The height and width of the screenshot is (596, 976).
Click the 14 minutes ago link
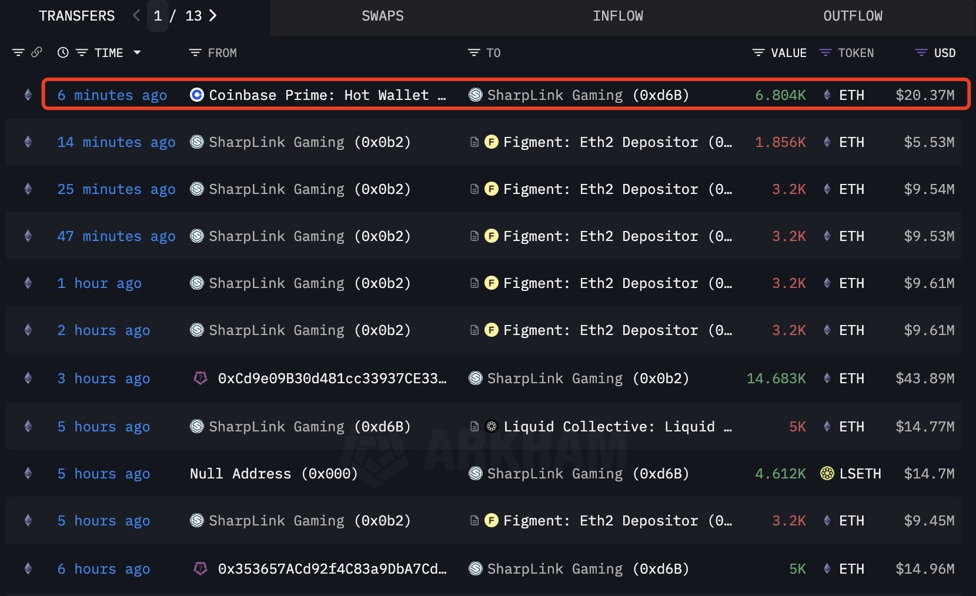coord(116,142)
